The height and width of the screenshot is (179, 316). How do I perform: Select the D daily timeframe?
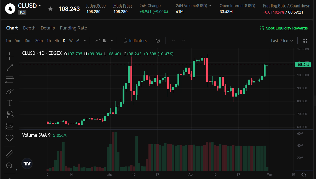[x=64, y=41]
